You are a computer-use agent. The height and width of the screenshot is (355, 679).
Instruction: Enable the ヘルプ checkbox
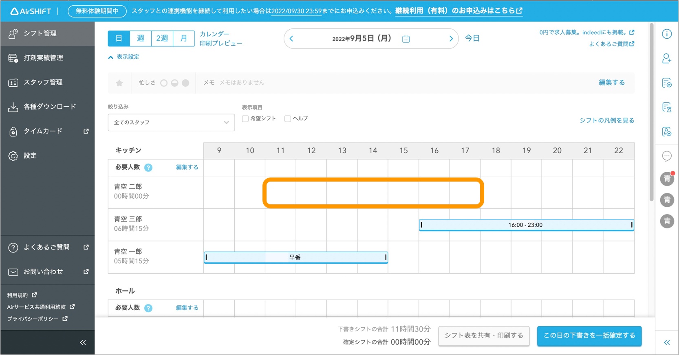click(288, 119)
